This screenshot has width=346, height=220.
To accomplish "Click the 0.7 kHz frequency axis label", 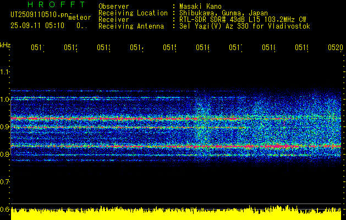I will (4, 182).
